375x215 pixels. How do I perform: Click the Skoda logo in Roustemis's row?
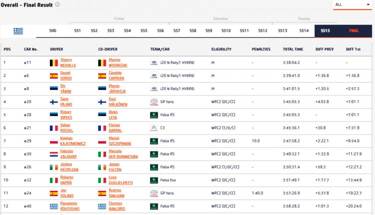click(x=154, y=206)
